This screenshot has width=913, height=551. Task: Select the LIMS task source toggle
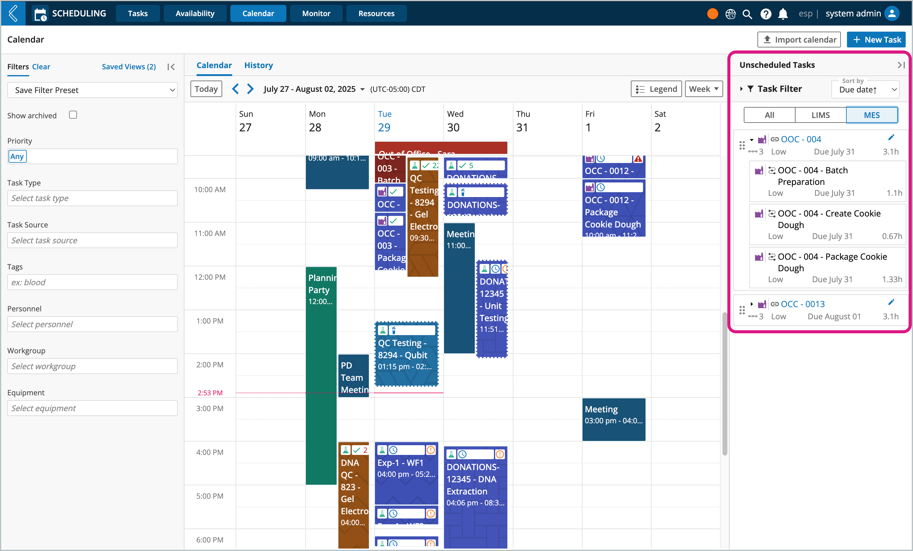pos(820,115)
